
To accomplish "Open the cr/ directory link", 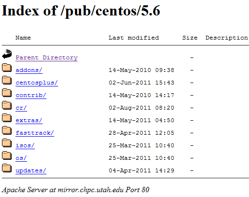I will coord(21,108).
